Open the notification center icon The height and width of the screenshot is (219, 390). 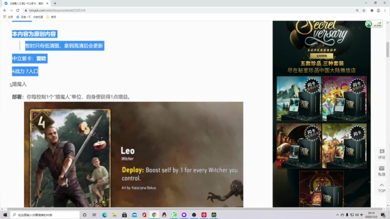pyautogui.click(x=383, y=215)
